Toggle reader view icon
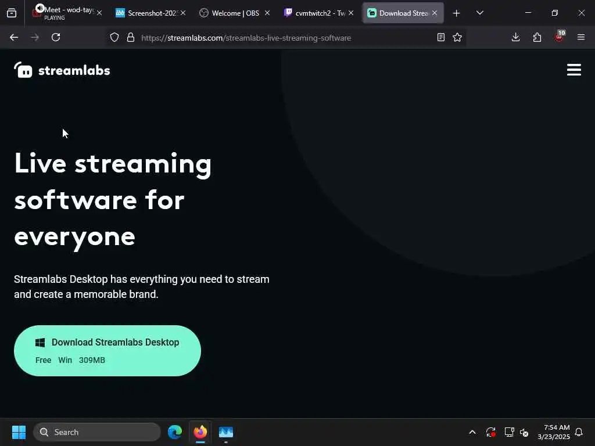Image resolution: width=595 pixels, height=446 pixels. pyautogui.click(x=440, y=37)
